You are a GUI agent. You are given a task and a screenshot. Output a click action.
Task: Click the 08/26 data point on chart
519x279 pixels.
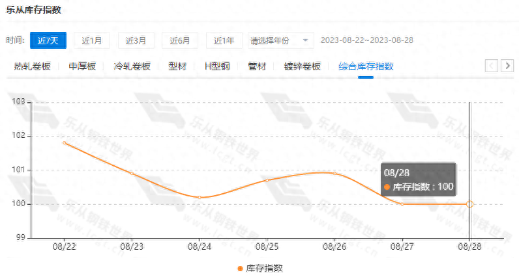(334, 174)
